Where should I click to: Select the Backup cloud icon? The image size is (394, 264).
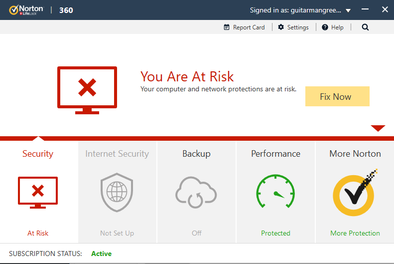tap(196, 193)
